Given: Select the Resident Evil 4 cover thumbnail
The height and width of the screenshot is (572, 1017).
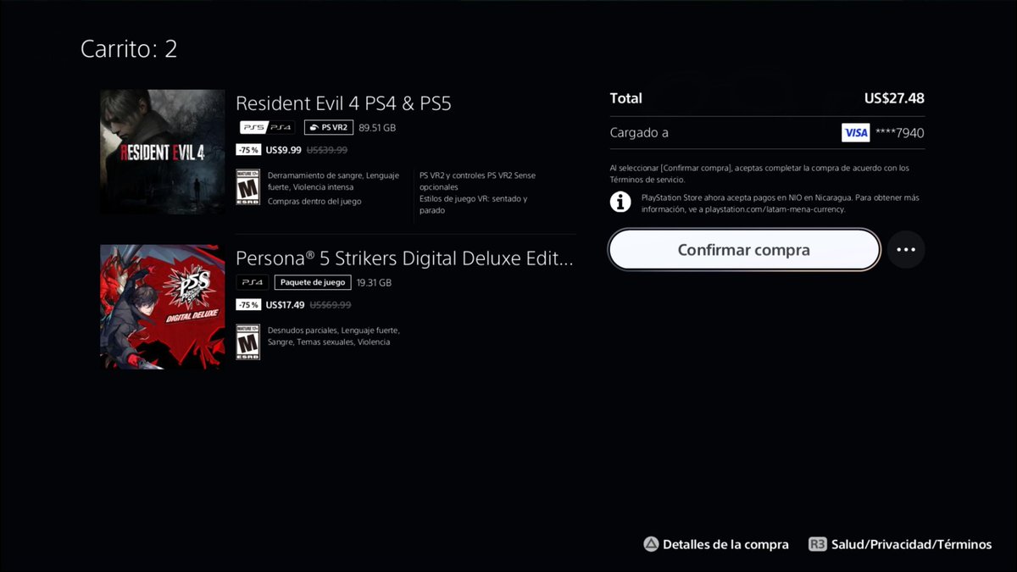Looking at the screenshot, I should [163, 152].
